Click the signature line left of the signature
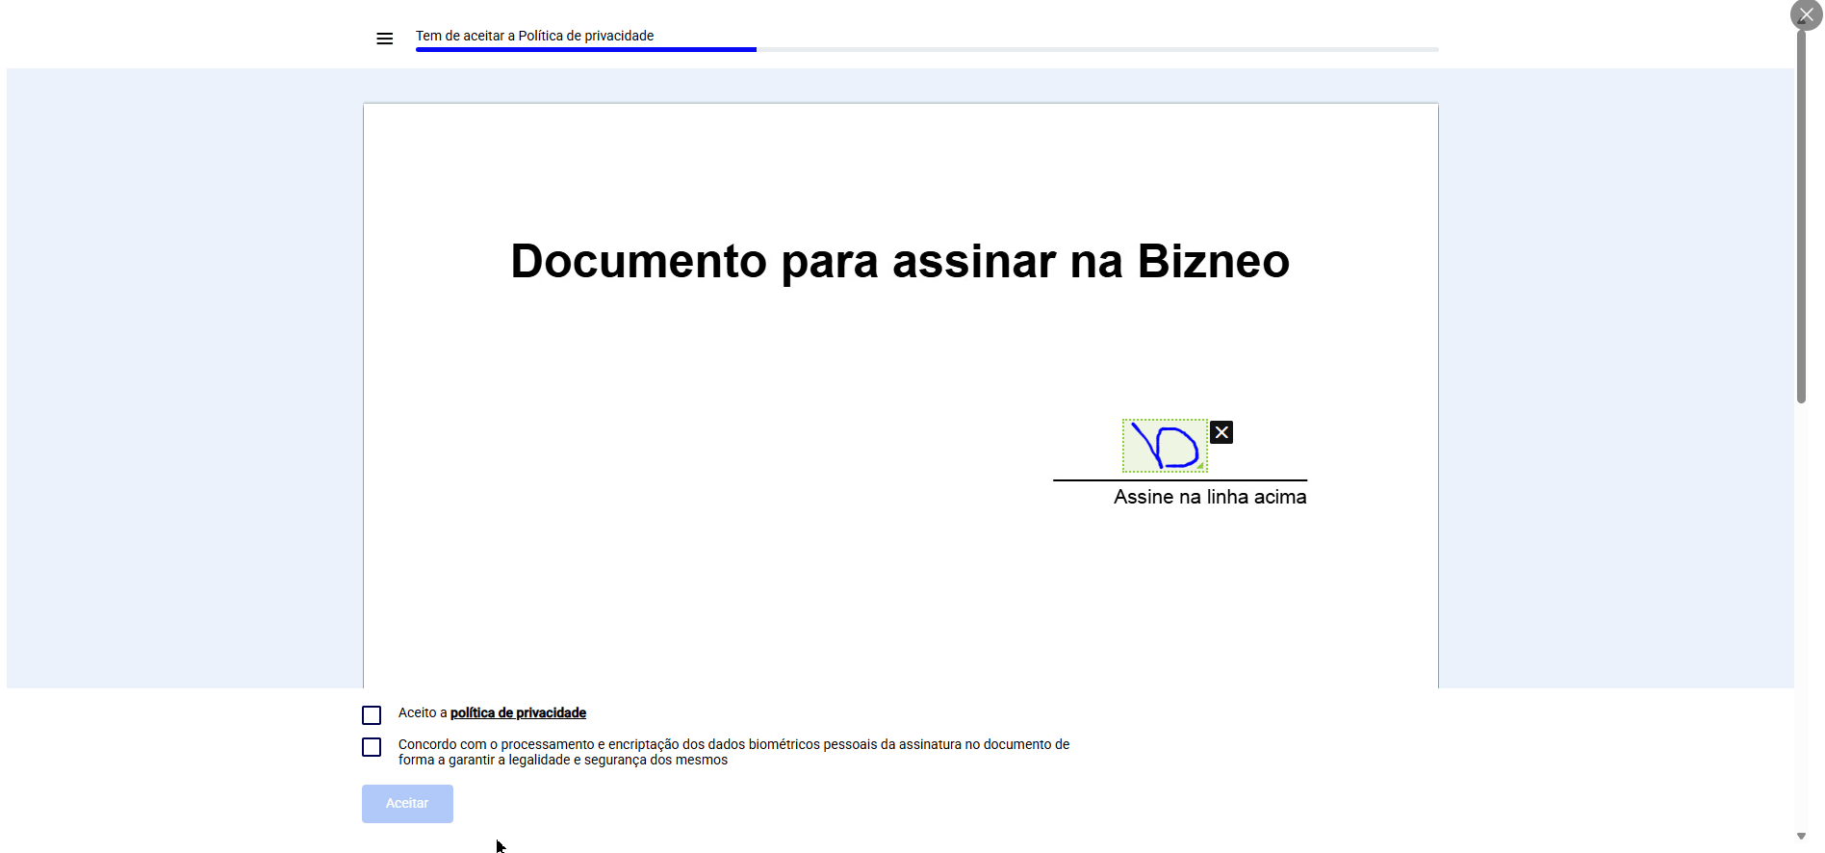 click(x=1086, y=479)
